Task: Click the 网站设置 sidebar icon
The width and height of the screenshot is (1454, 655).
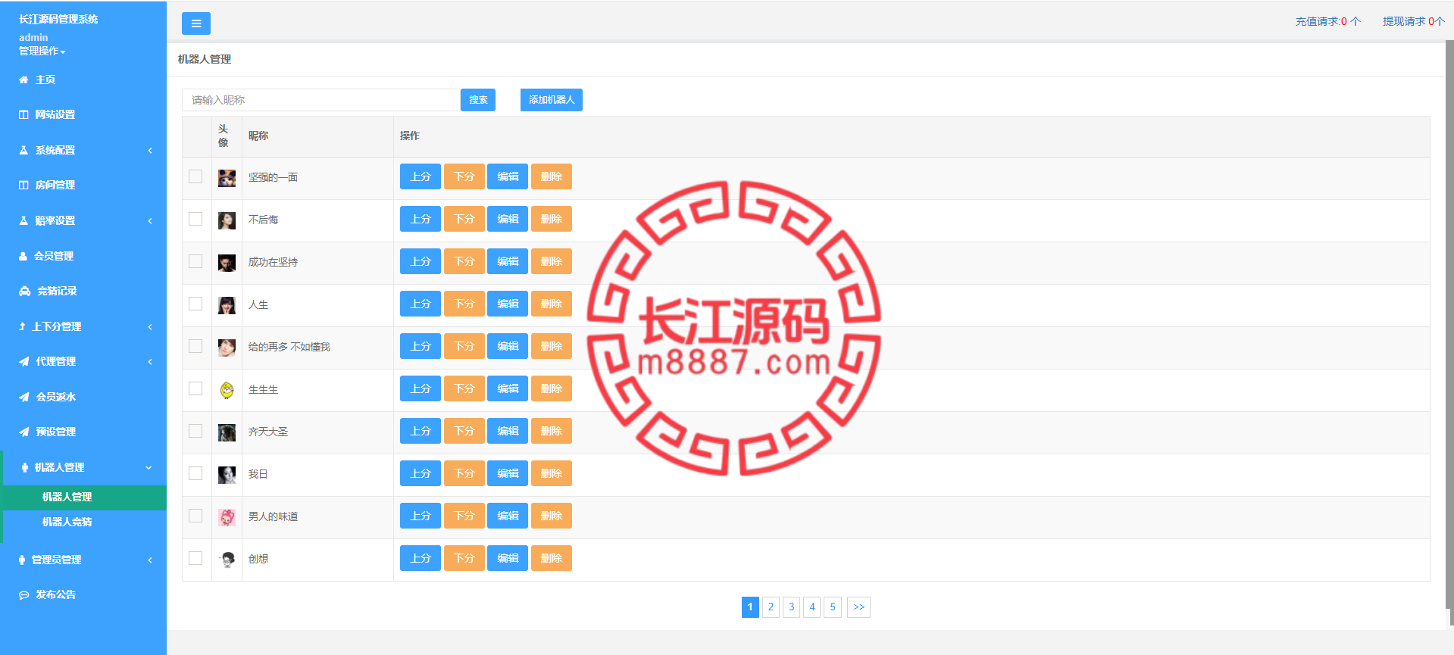Action: coord(23,114)
